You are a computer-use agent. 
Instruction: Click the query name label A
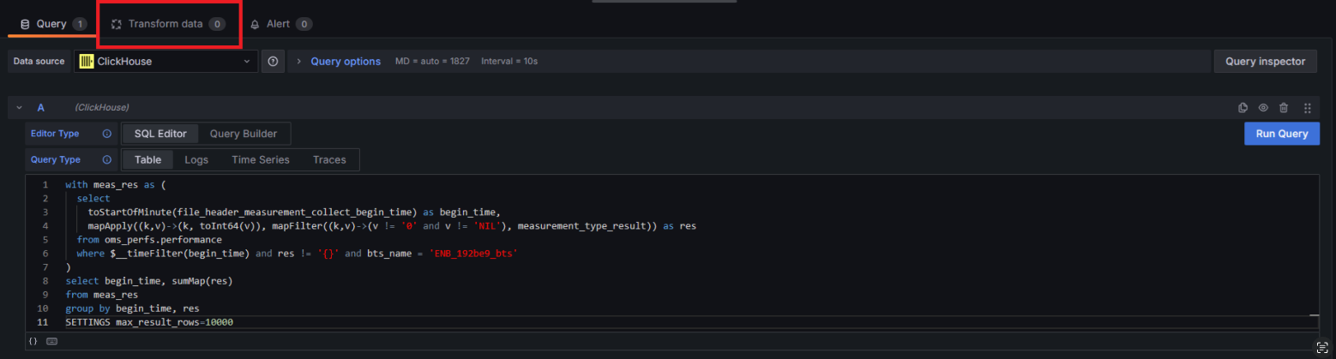pos(40,108)
